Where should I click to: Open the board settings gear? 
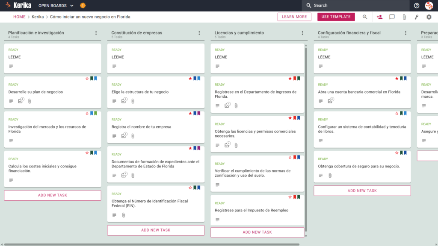pyautogui.click(x=429, y=17)
